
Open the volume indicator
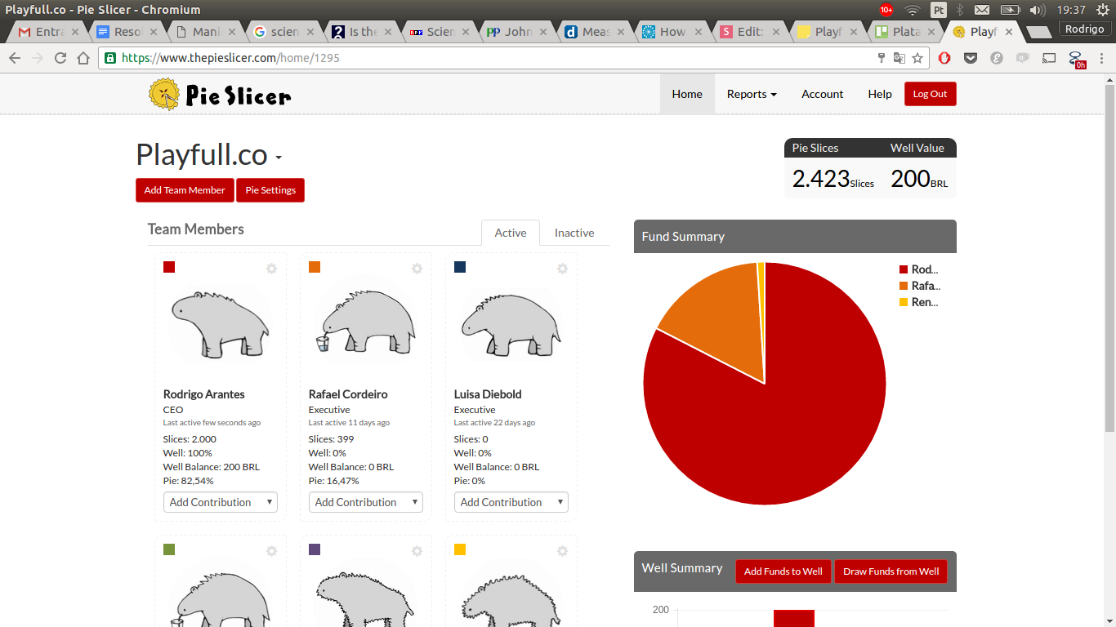click(1038, 10)
